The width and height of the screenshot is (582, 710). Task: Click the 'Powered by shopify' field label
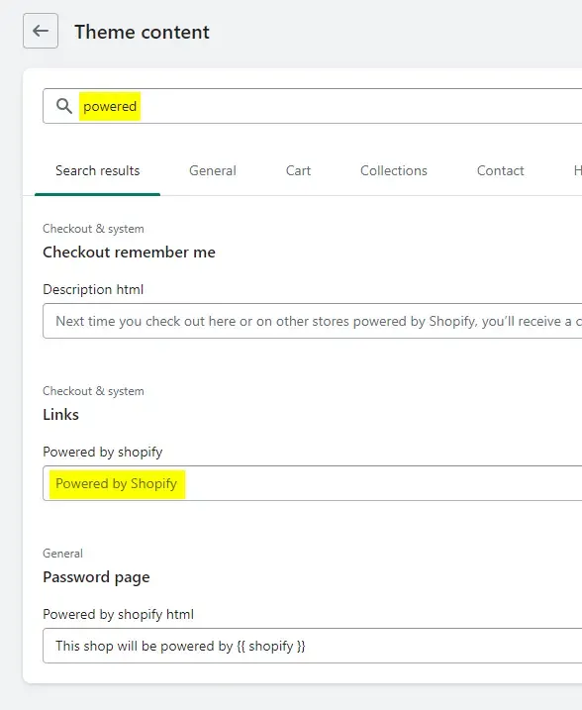pos(102,452)
